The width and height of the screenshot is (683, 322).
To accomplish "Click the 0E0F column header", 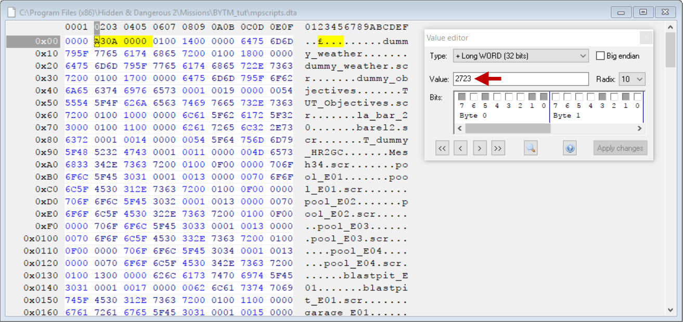I will (x=281, y=27).
